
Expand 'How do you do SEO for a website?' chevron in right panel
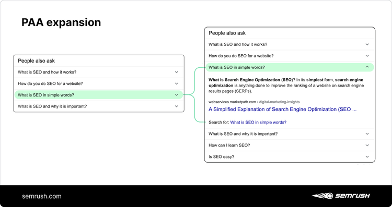[367, 56]
